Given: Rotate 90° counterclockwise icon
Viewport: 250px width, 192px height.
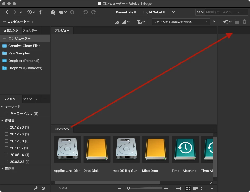Looking at the screenshot, I should click(85, 12).
